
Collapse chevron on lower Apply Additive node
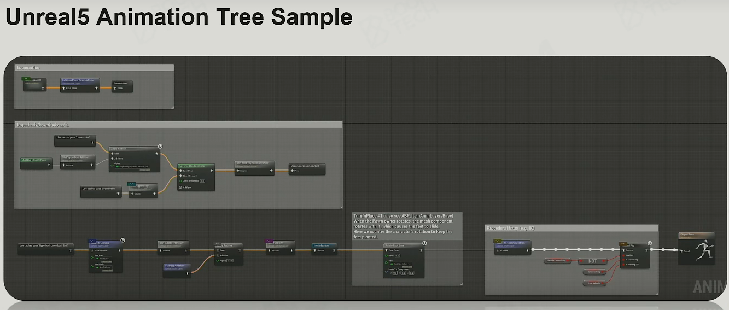tap(218, 244)
